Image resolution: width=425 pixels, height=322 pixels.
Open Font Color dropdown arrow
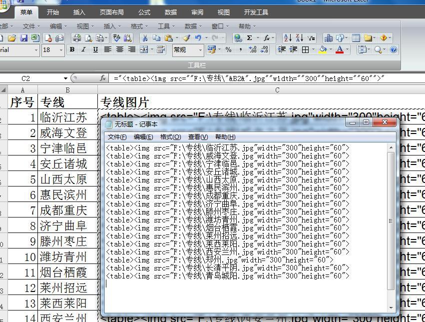click(x=347, y=49)
